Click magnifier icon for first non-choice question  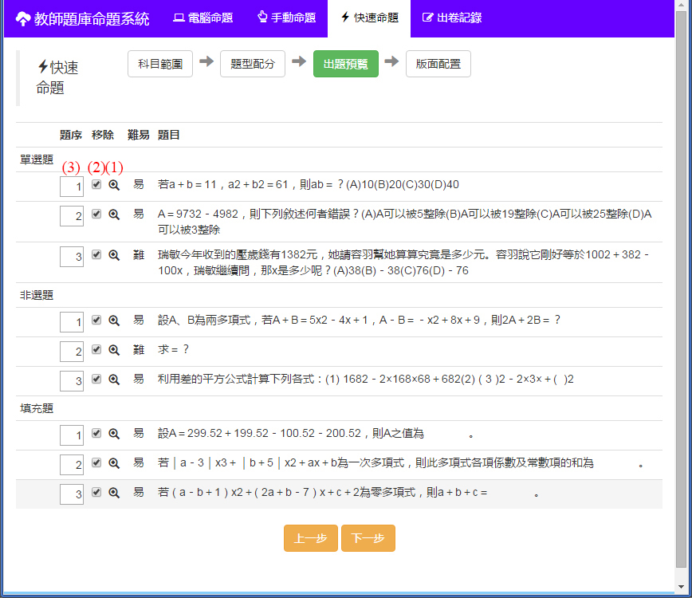click(x=114, y=321)
